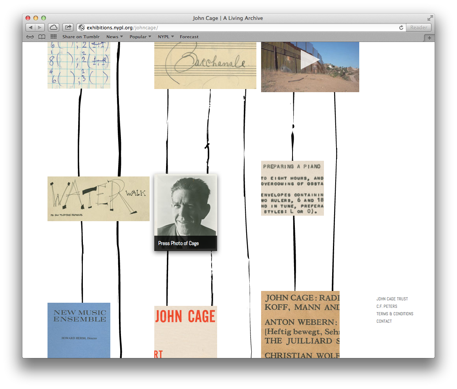Close the window with the red button

pos(28,18)
